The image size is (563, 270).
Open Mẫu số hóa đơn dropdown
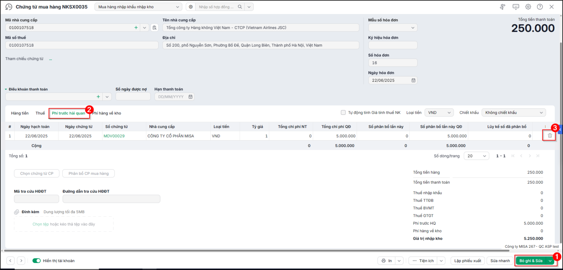pyautogui.click(x=393, y=27)
